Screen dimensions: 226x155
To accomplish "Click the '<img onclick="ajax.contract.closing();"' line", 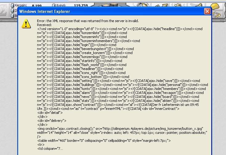I will coord(120,129).
